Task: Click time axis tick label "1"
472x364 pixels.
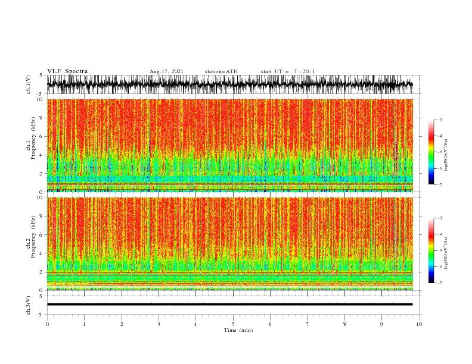Action: [x=84, y=324]
